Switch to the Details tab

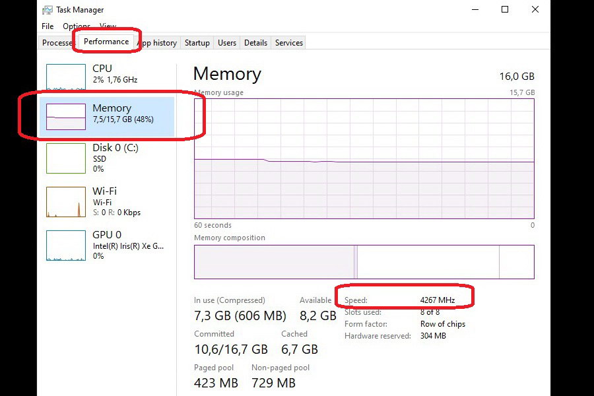click(x=255, y=43)
